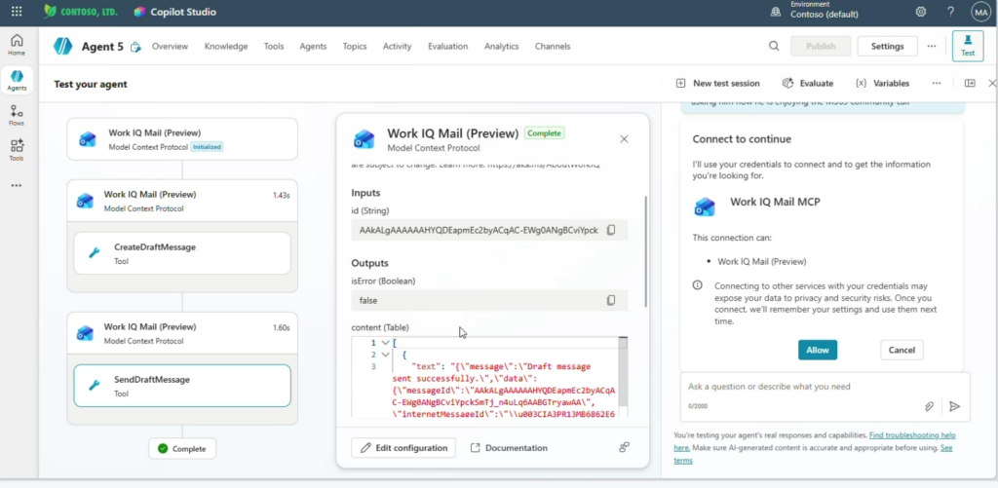
Task: Open Tools from the left sidebar
Action: click(17, 149)
